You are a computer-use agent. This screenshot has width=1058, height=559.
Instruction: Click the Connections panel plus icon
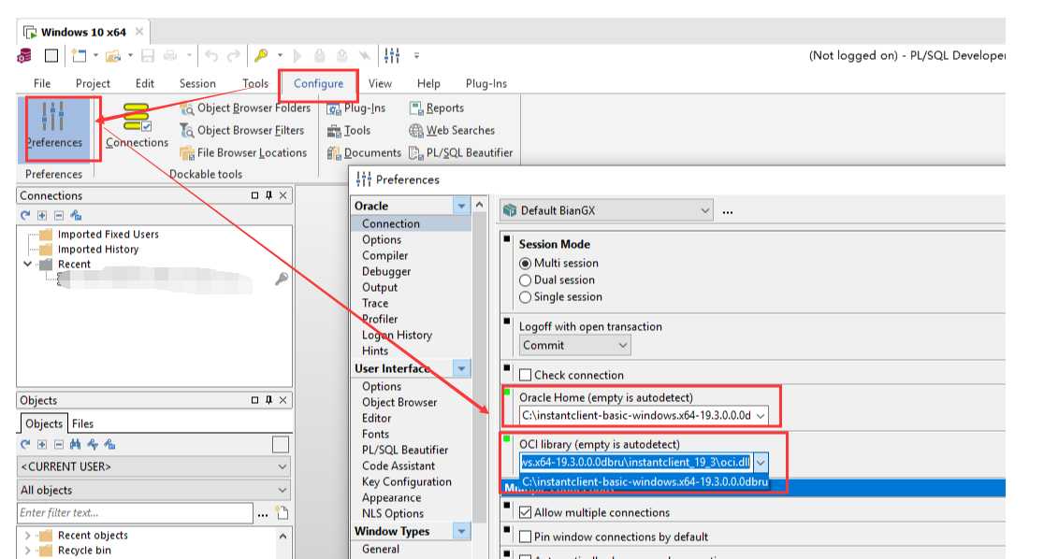coord(42,216)
